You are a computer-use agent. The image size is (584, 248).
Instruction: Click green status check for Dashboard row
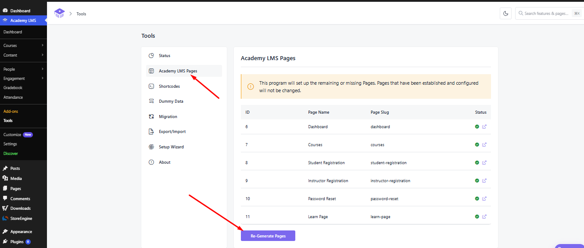click(x=477, y=126)
